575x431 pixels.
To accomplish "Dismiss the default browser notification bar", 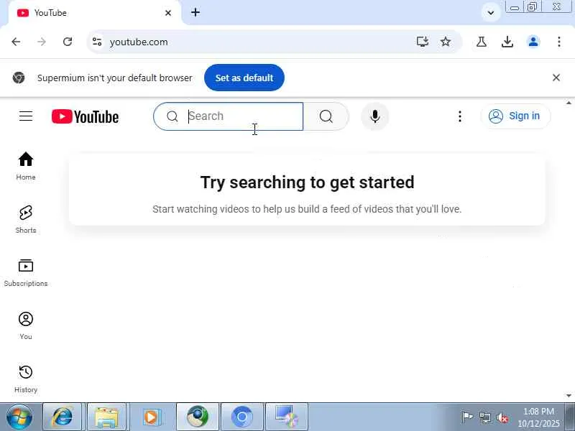I will tap(556, 78).
